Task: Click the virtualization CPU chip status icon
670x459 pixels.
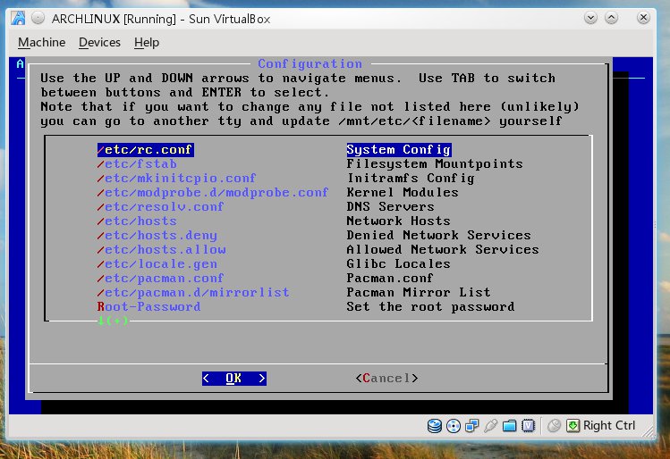Action: pyautogui.click(x=528, y=425)
